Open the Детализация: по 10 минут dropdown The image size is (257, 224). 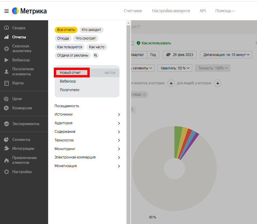click(226, 55)
